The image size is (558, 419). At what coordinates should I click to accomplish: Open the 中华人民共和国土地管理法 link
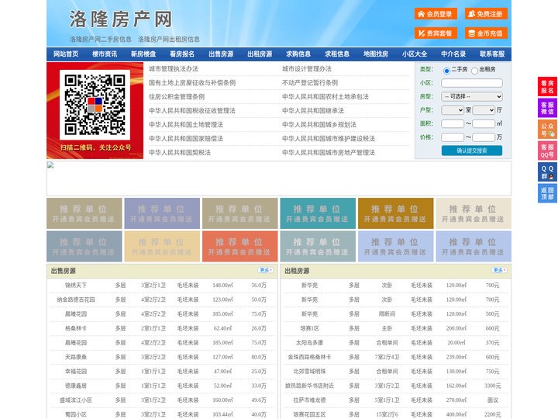pos(186,124)
